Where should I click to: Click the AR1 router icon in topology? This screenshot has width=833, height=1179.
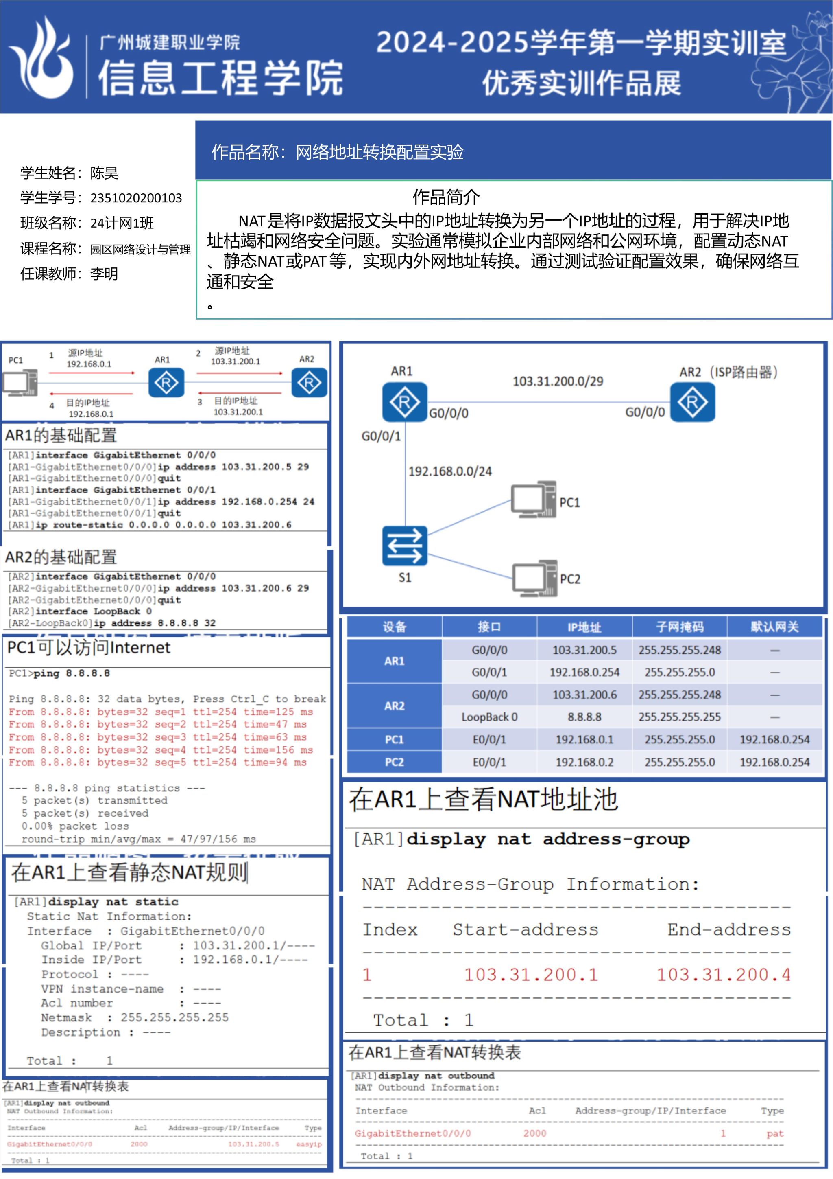[x=404, y=401]
